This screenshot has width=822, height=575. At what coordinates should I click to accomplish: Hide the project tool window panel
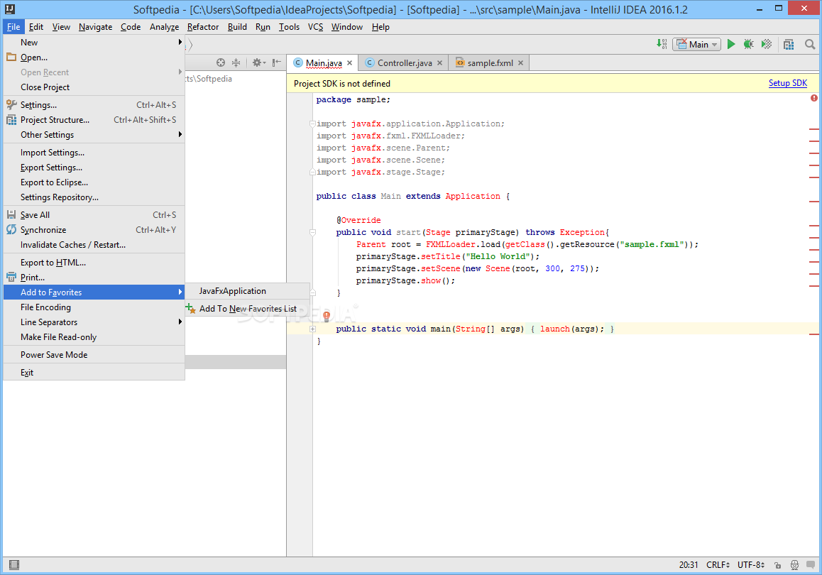pos(277,63)
